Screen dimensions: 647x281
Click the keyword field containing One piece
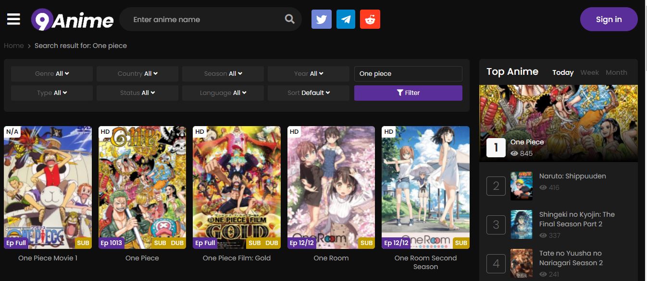tap(408, 74)
